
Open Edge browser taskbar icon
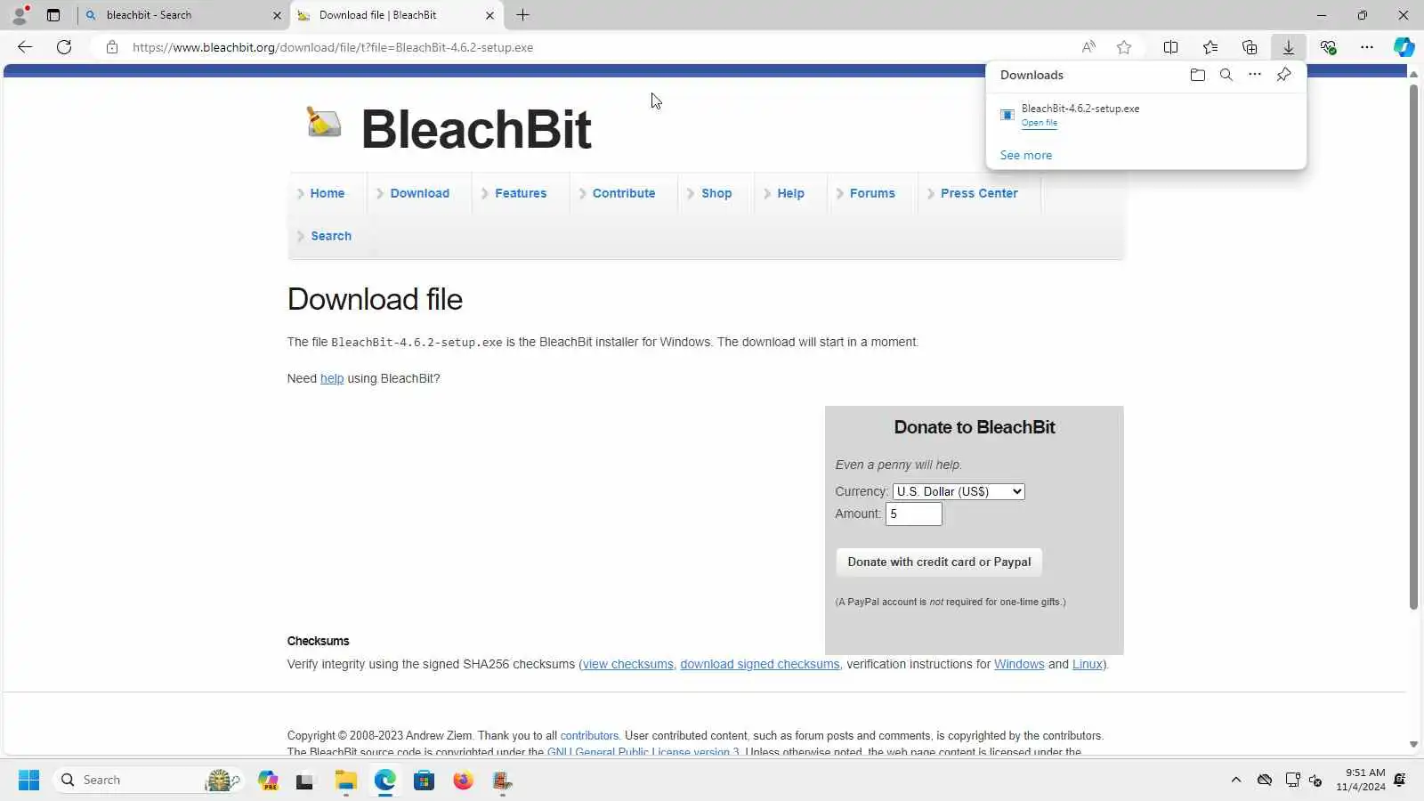point(384,781)
